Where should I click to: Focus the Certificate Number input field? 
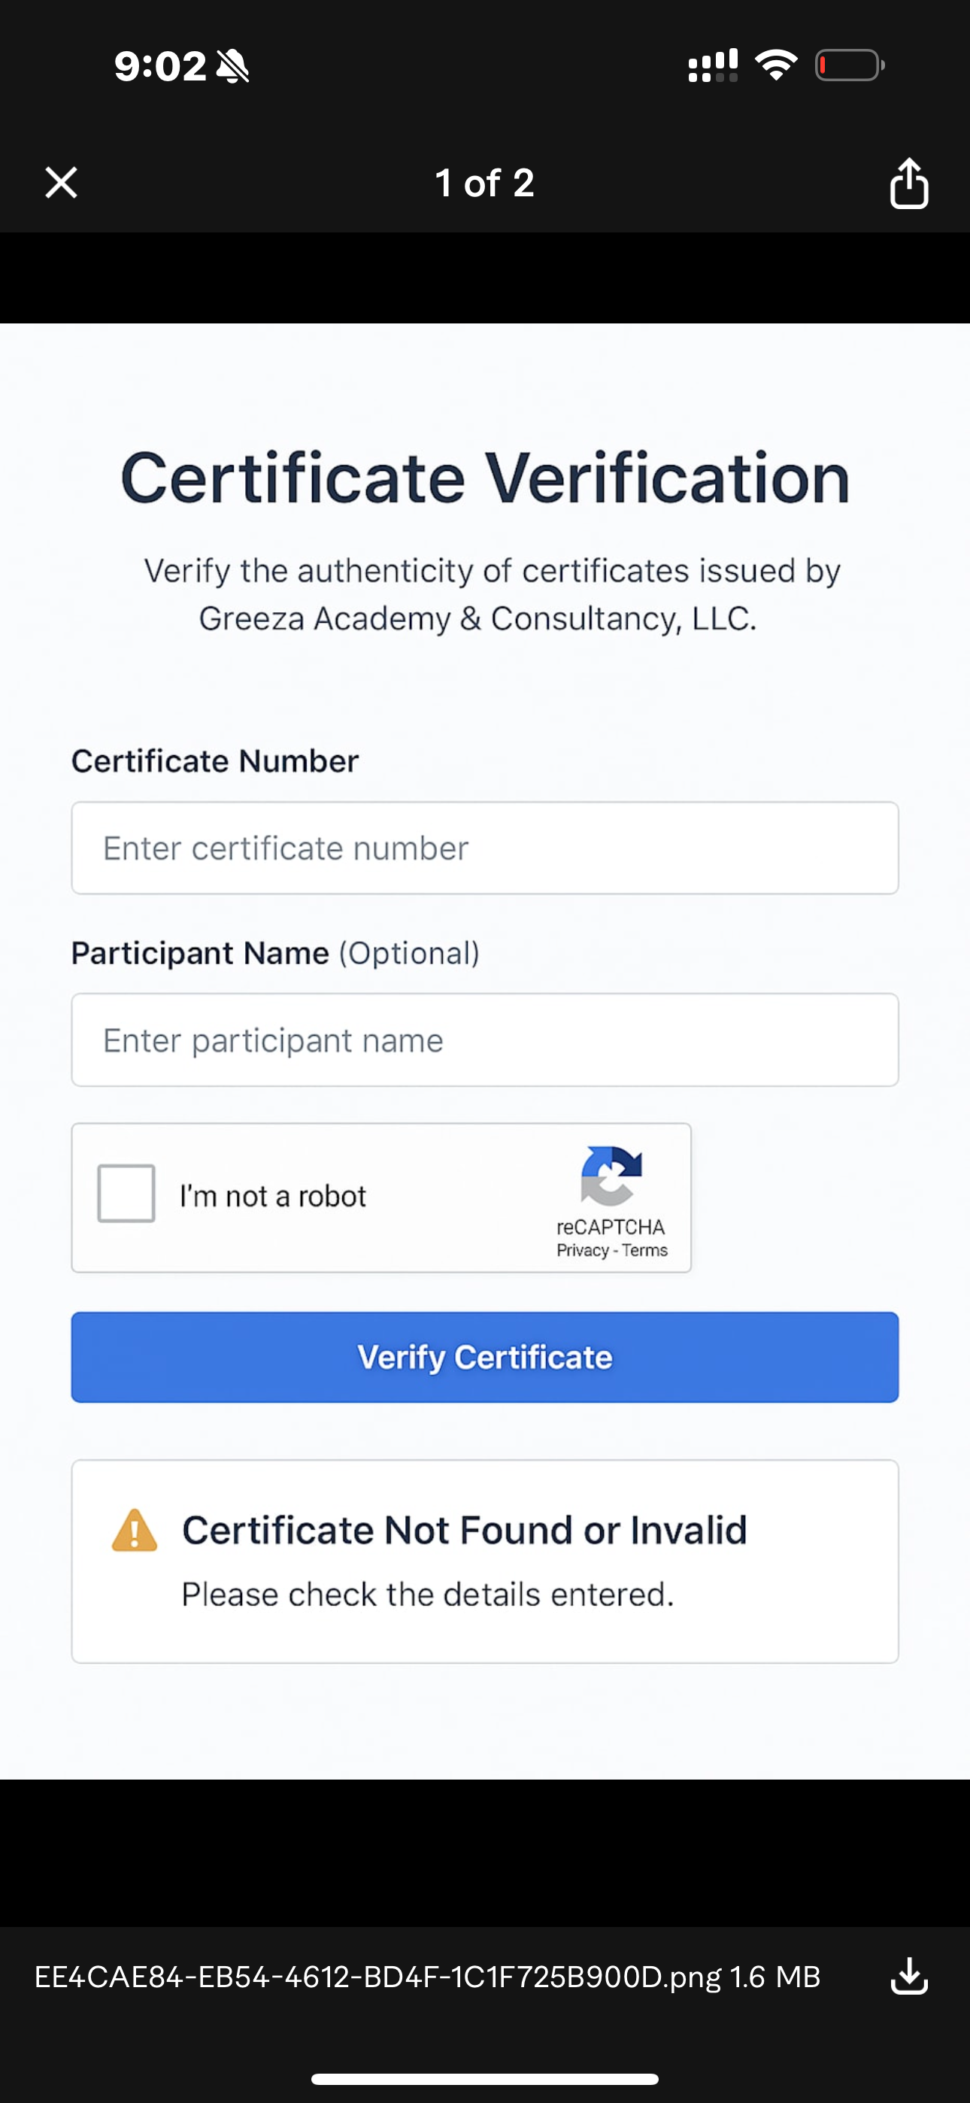(485, 848)
